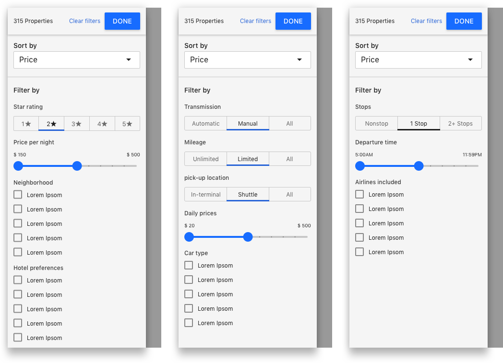Switch Stops filter to Nonstop

coord(376,124)
